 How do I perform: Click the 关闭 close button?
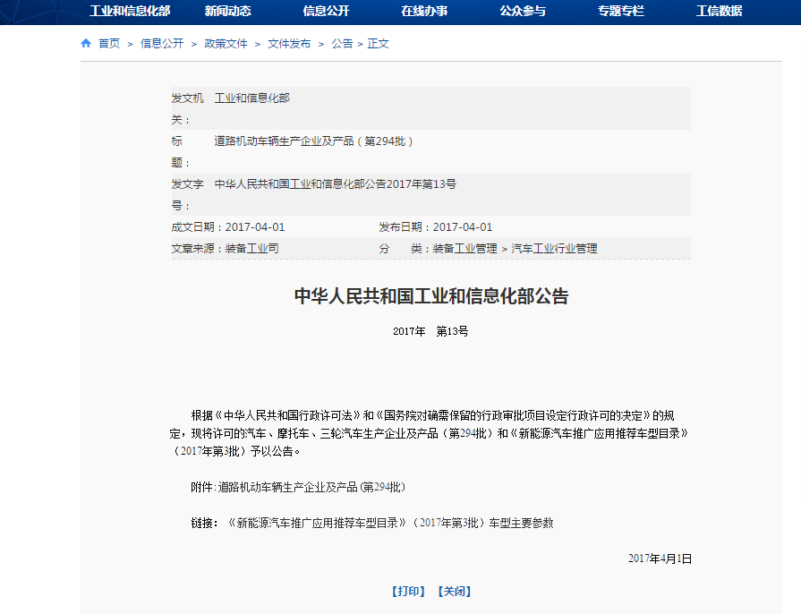tap(454, 592)
